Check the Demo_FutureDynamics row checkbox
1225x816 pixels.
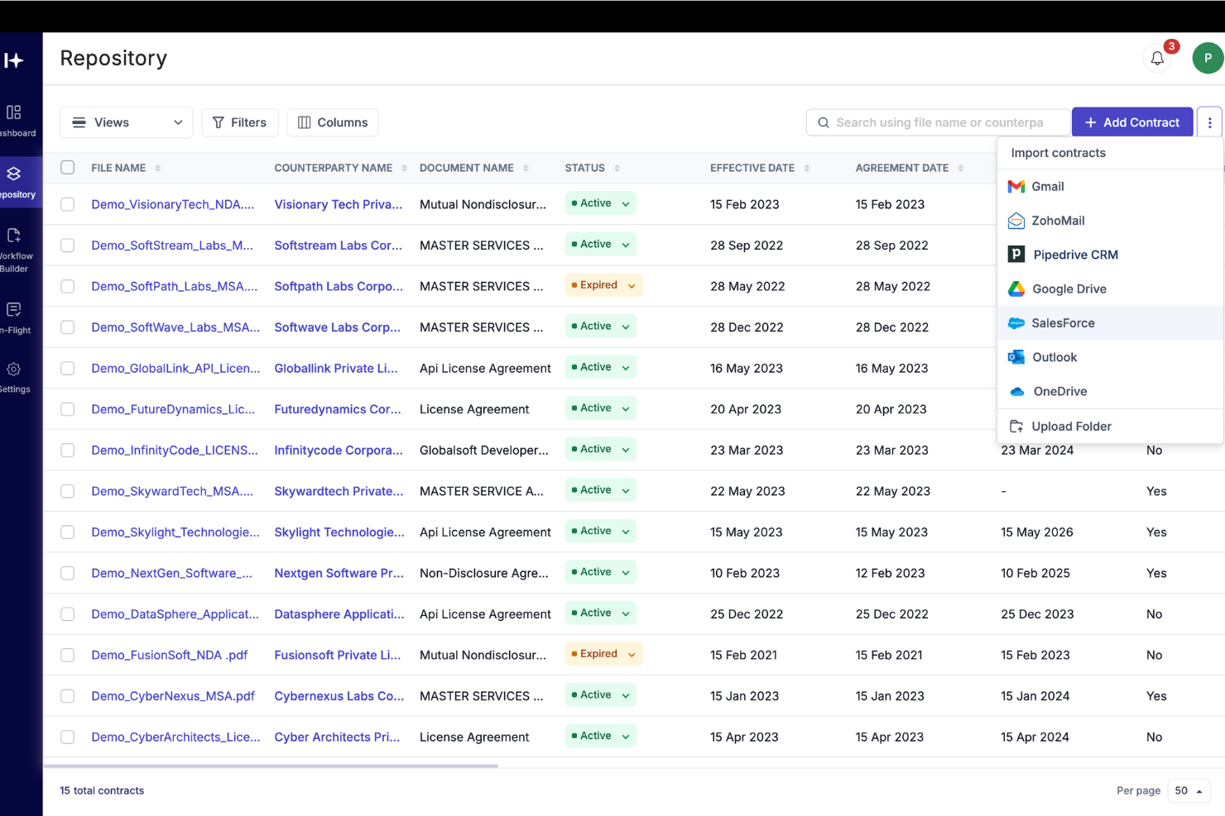(68, 409)
